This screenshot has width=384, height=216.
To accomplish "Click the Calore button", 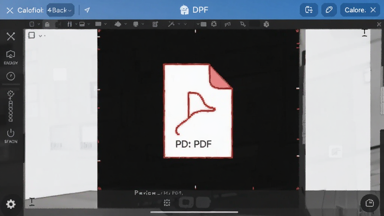I will pos(360,10).
